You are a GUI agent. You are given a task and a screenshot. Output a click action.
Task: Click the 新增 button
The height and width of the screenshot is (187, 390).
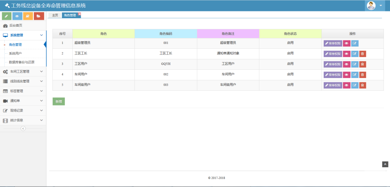tap(59, 102)
